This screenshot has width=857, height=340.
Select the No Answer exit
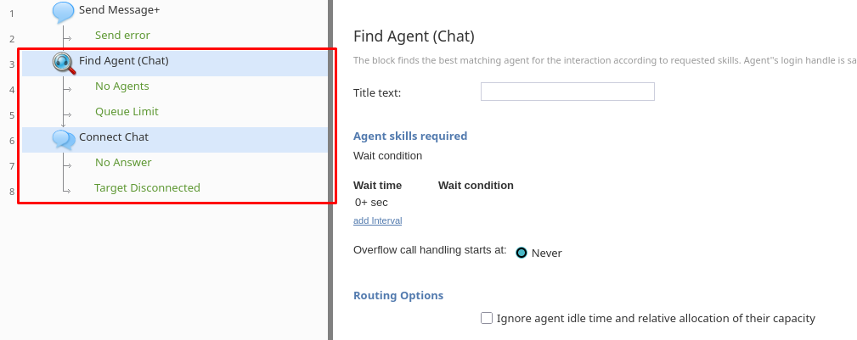coord(123,163)
